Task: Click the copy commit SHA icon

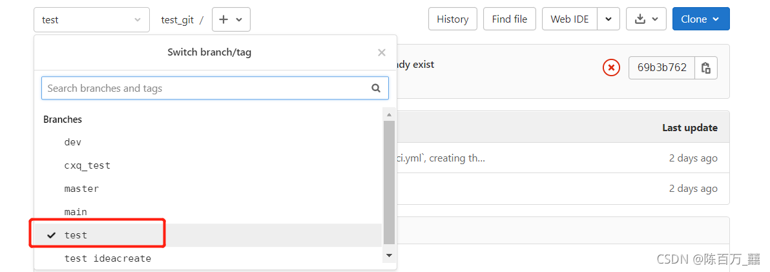Action: [x=706, y=68]
